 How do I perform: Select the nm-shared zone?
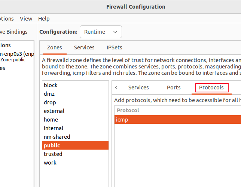coord(57,137)
